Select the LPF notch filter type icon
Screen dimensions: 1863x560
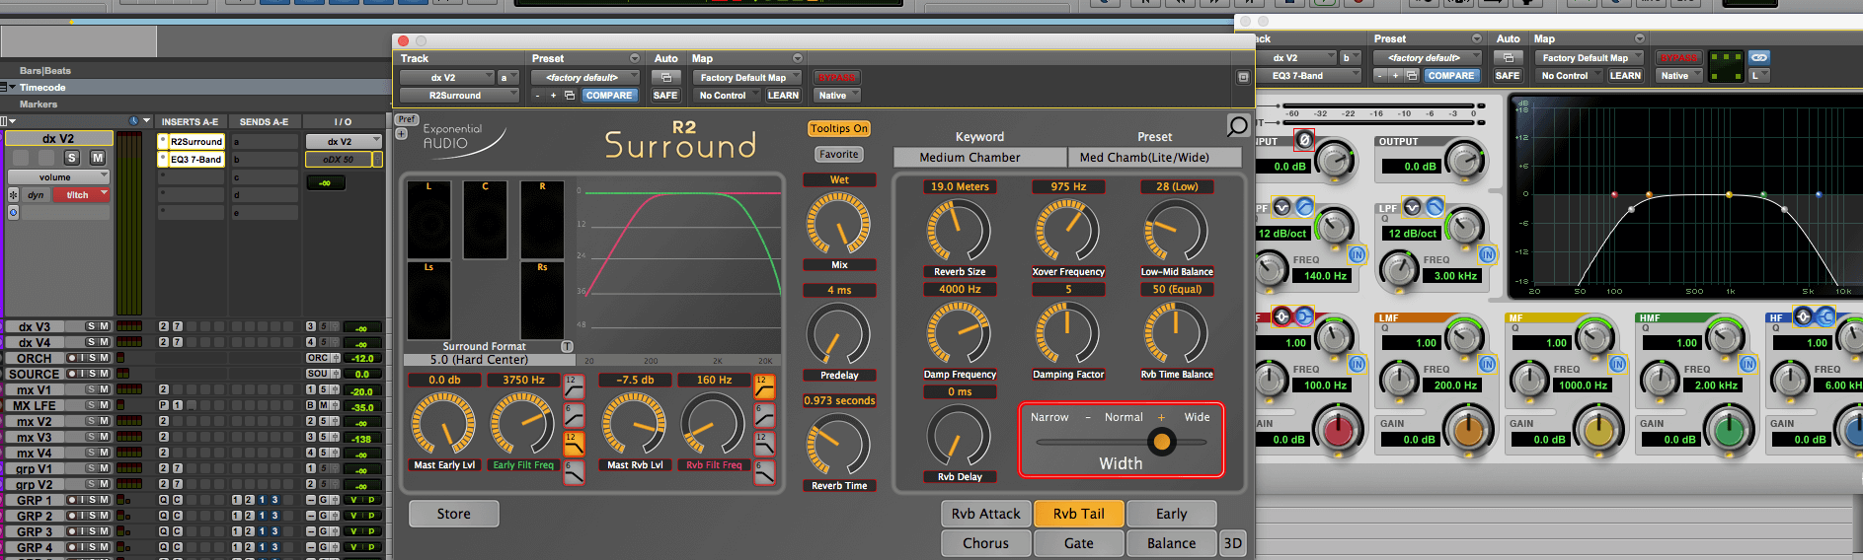click(1413, 207)
